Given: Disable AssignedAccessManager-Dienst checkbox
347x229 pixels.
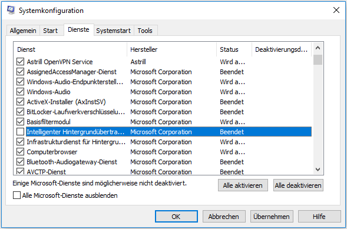Looking at the screenshot, I should tap(21, 72).
